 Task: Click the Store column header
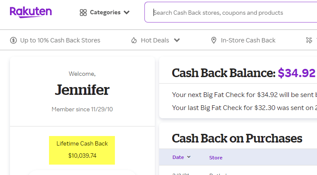pyautogui.click(x=216, y=157)
